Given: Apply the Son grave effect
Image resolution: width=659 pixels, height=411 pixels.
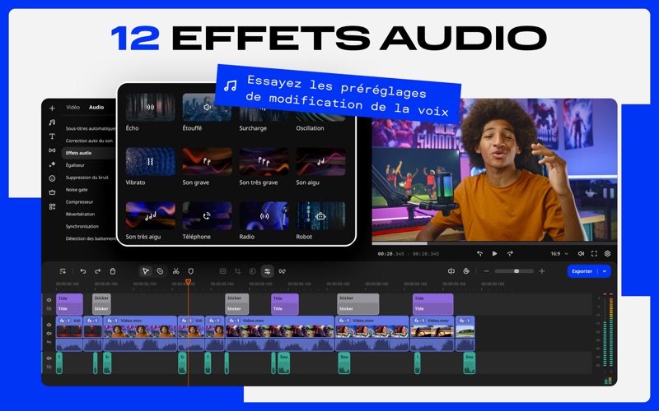Looking at the screenshot, I should coord(207,161).
